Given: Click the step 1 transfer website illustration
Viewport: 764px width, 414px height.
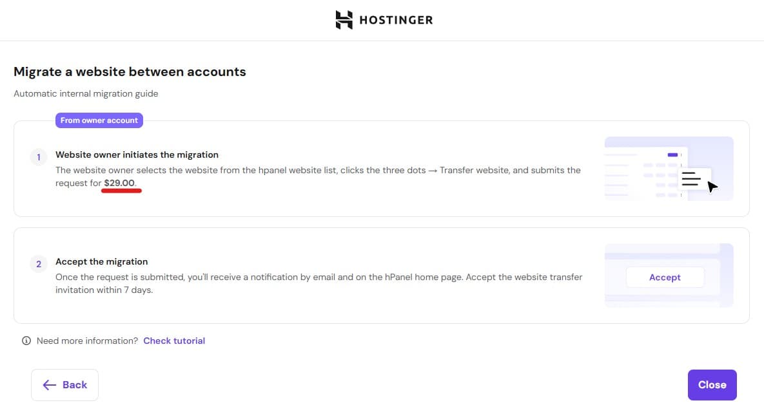Looking at the screenshot, I should (x=669, y=169).
